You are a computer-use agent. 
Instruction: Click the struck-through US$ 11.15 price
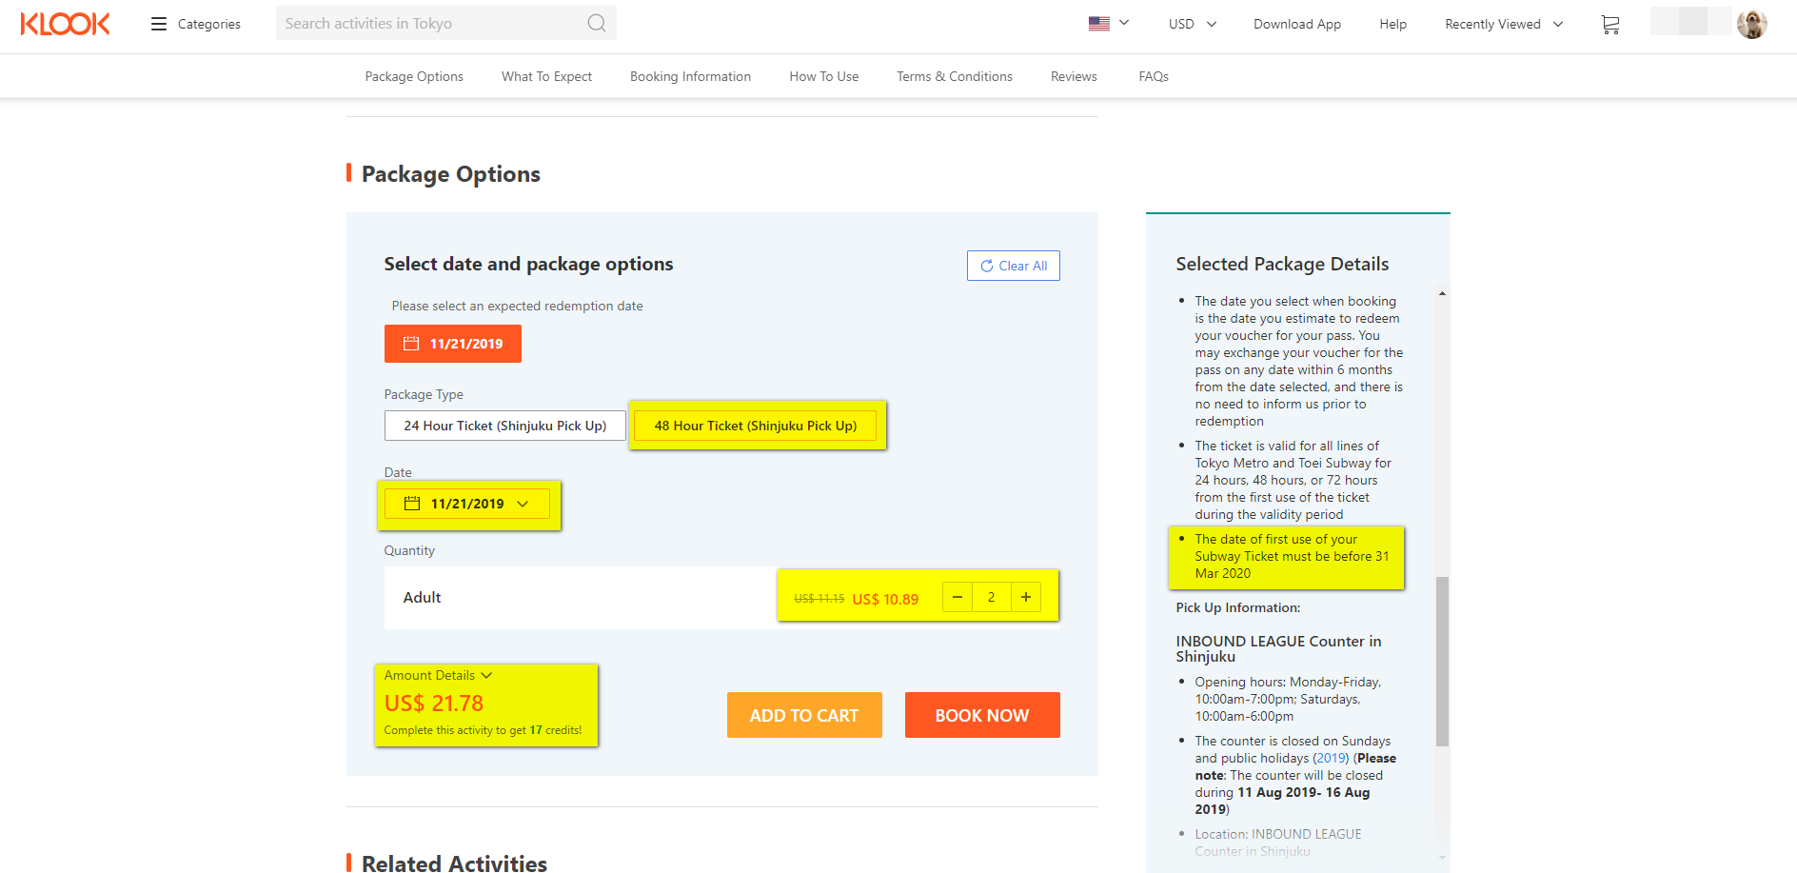(x=820, y=599)
